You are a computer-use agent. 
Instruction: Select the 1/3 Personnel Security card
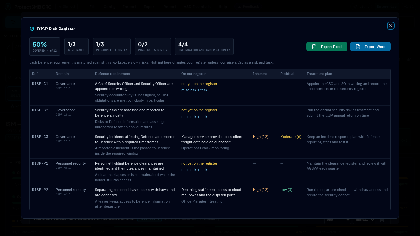(112, 47)
